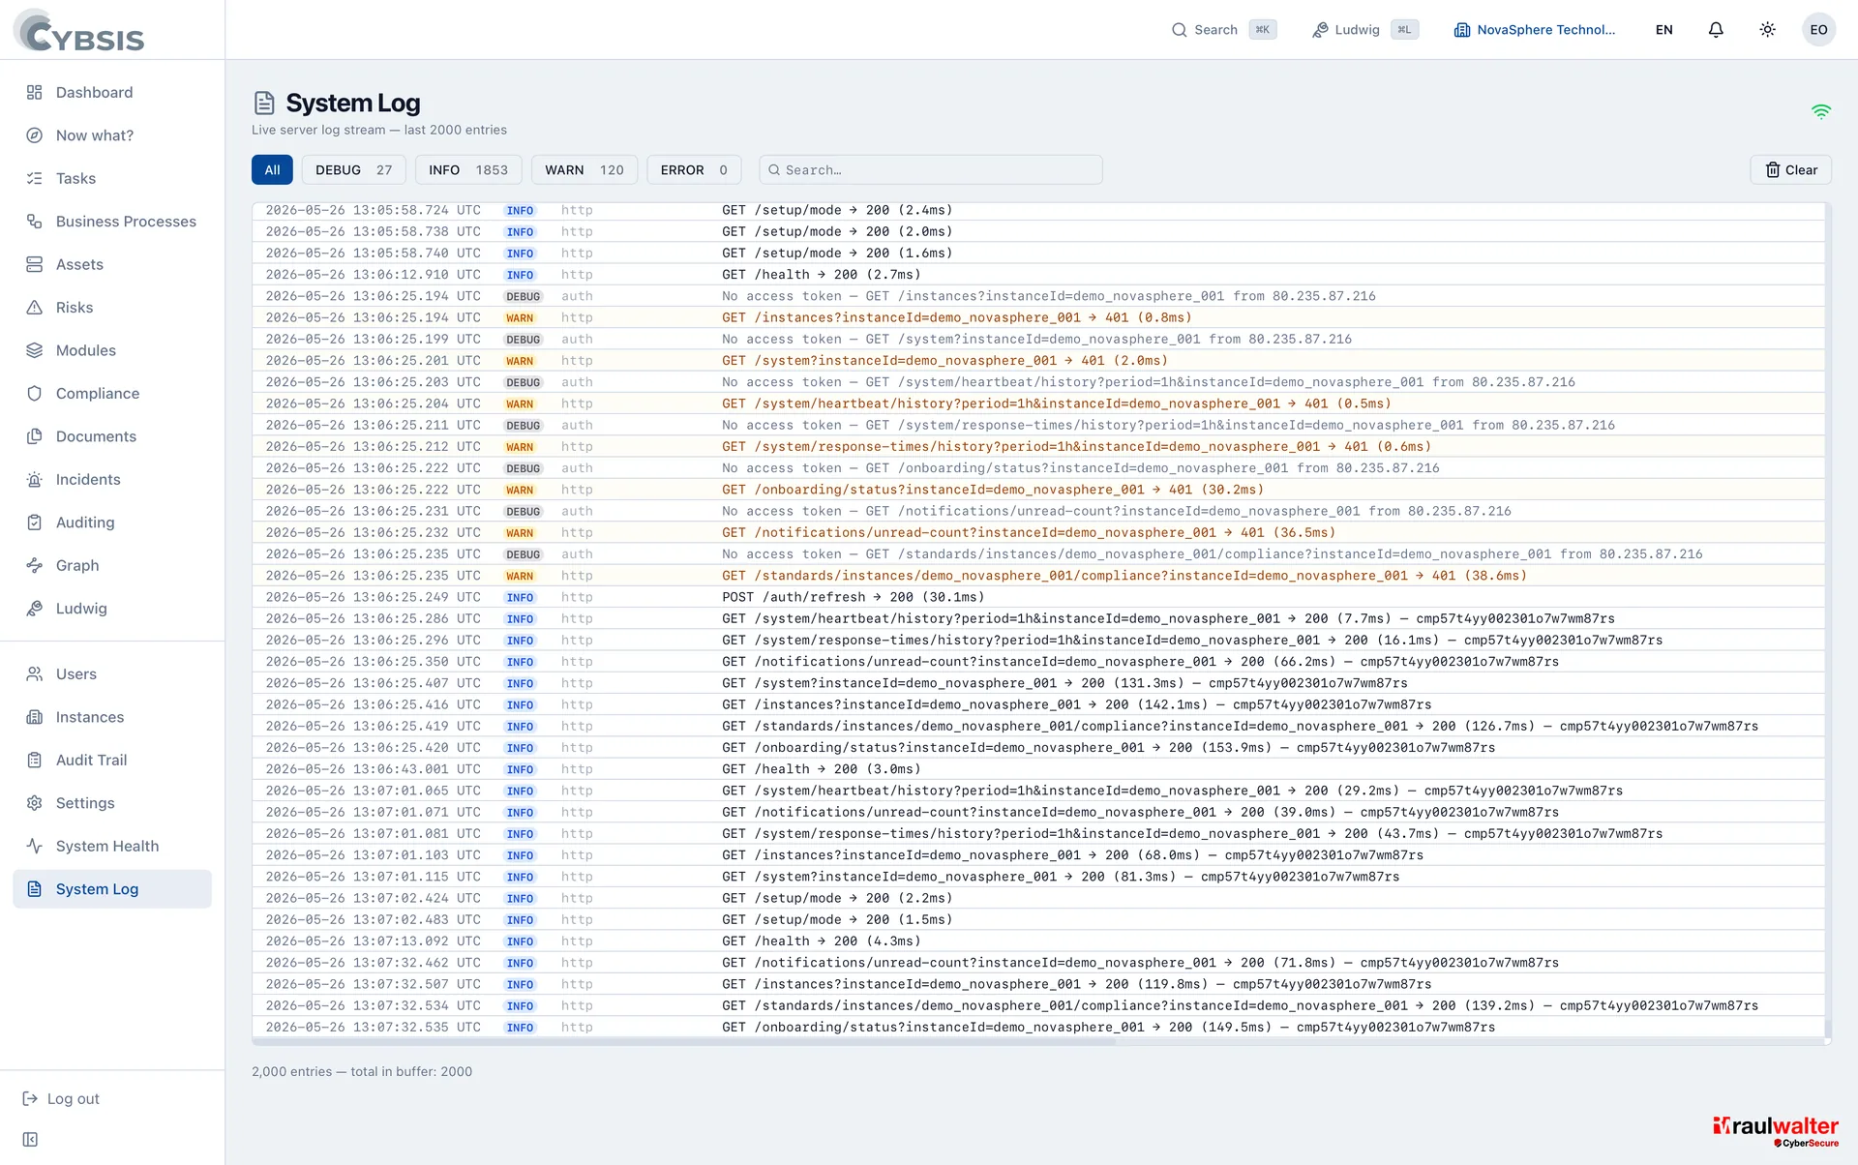
Task: Log out of the application
Action: click(x=62, y=1099)
